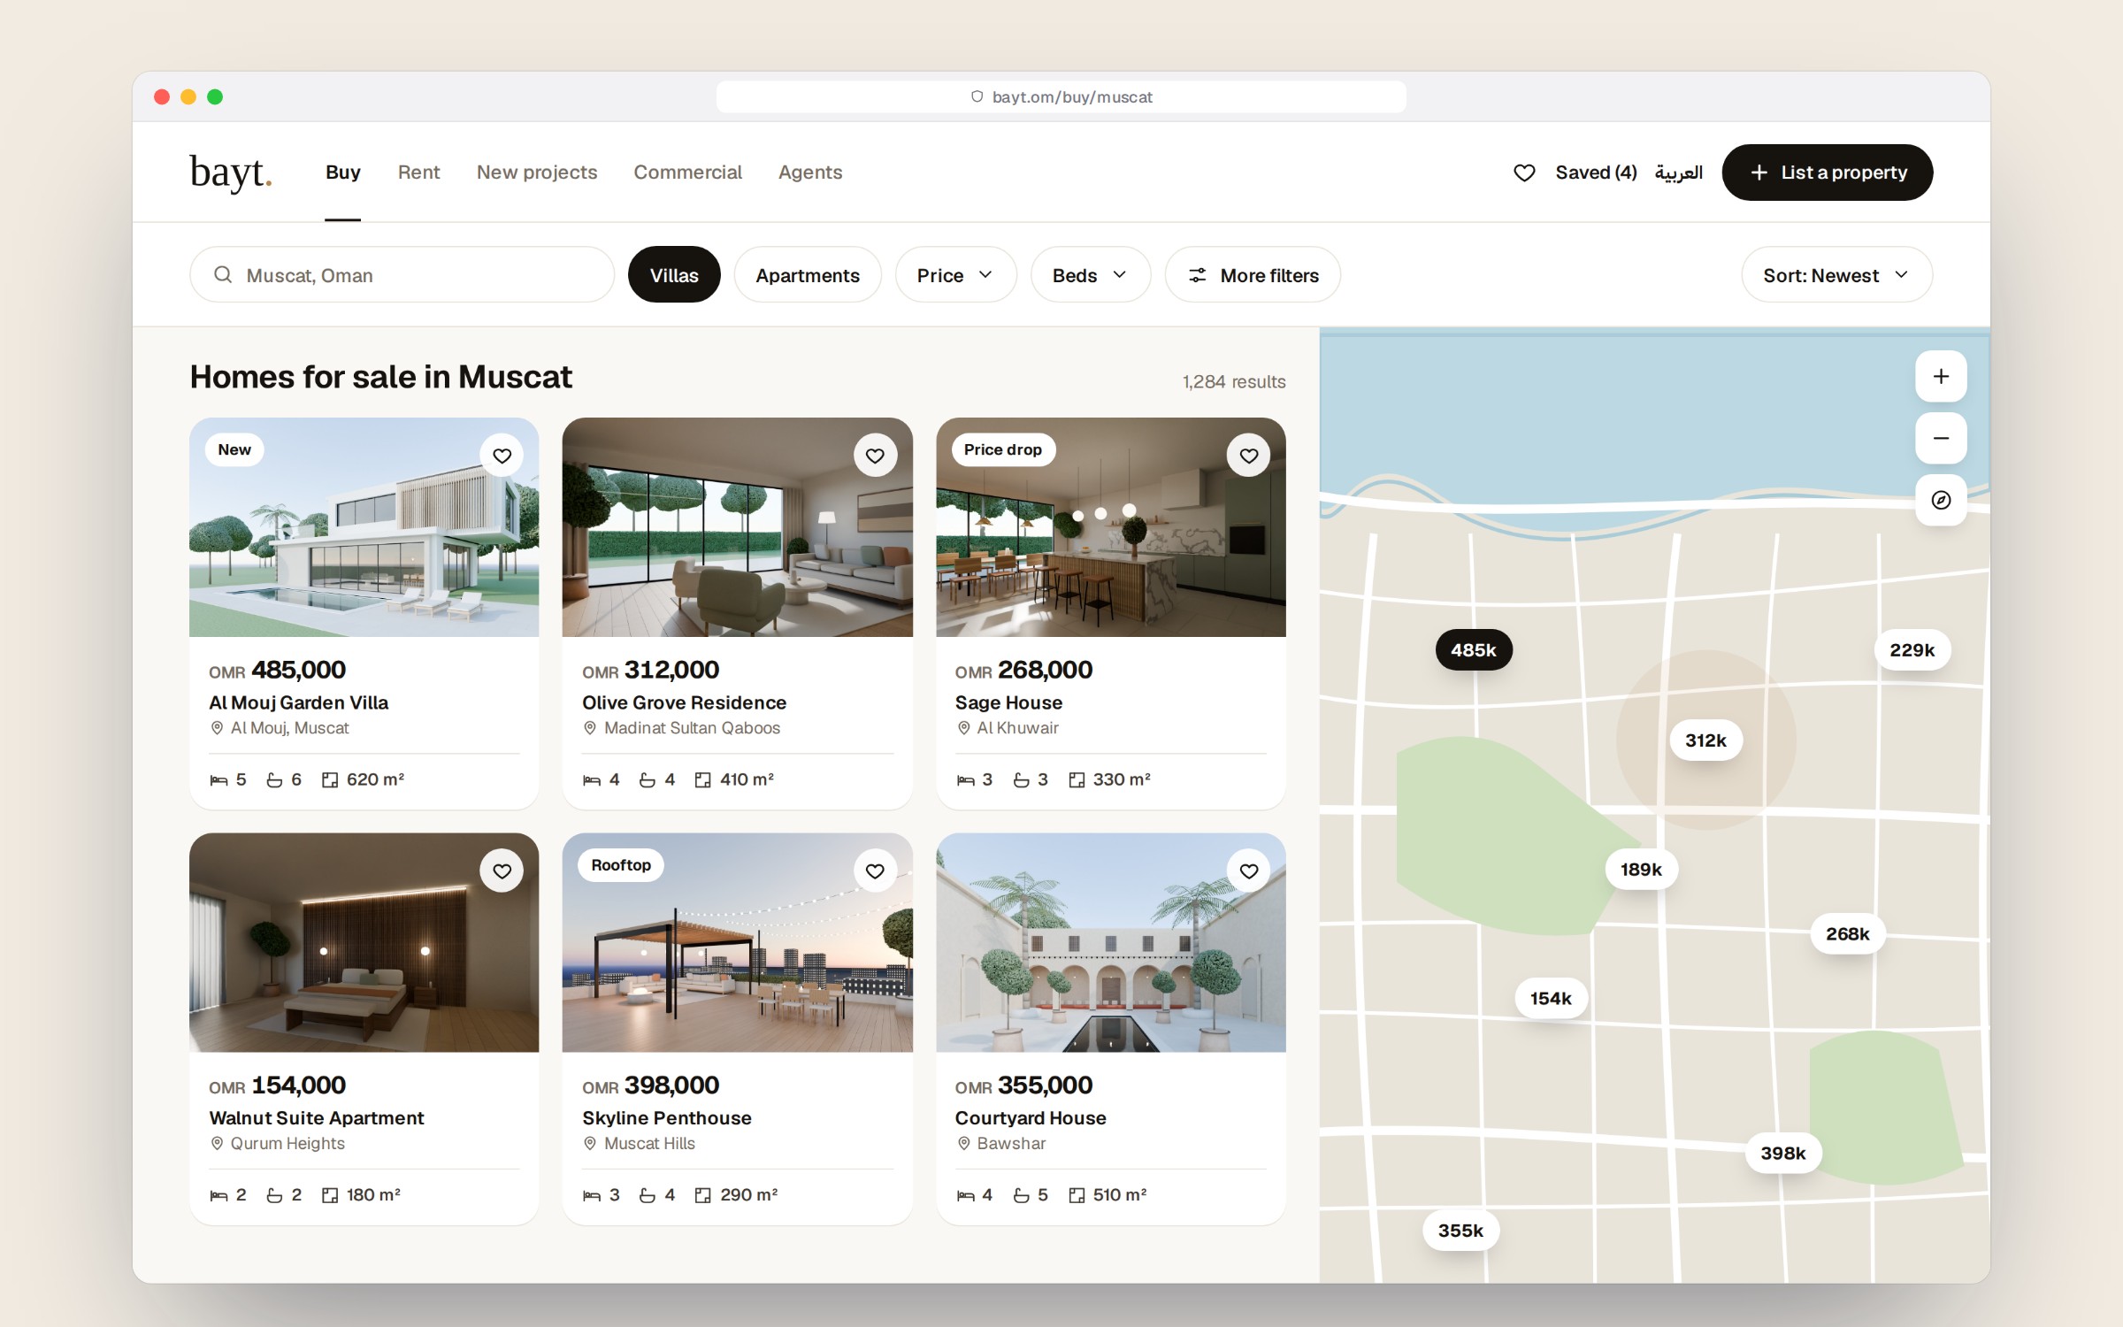Select the Villas filter chip
The height and width of the screenshot is (1327, 2123).
click(x=674, y=275)
